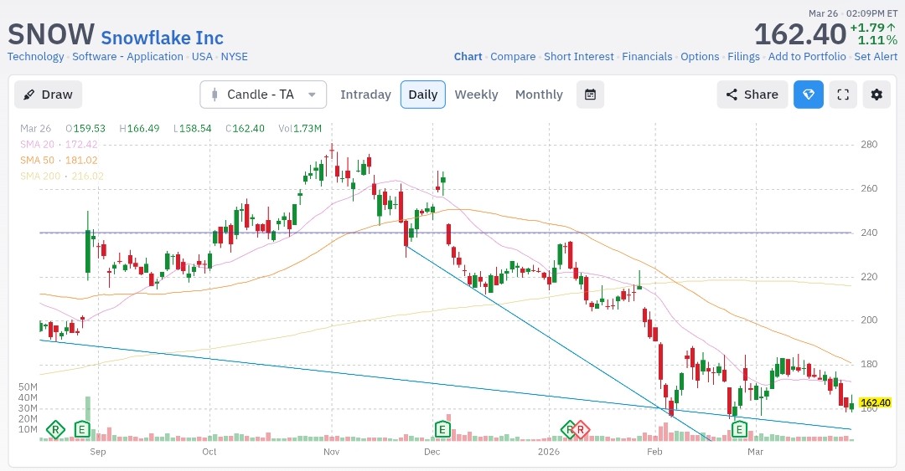Click the E earnings marker before September
The width and height of the screenshot is (905, 471).
tap(82, 429)
